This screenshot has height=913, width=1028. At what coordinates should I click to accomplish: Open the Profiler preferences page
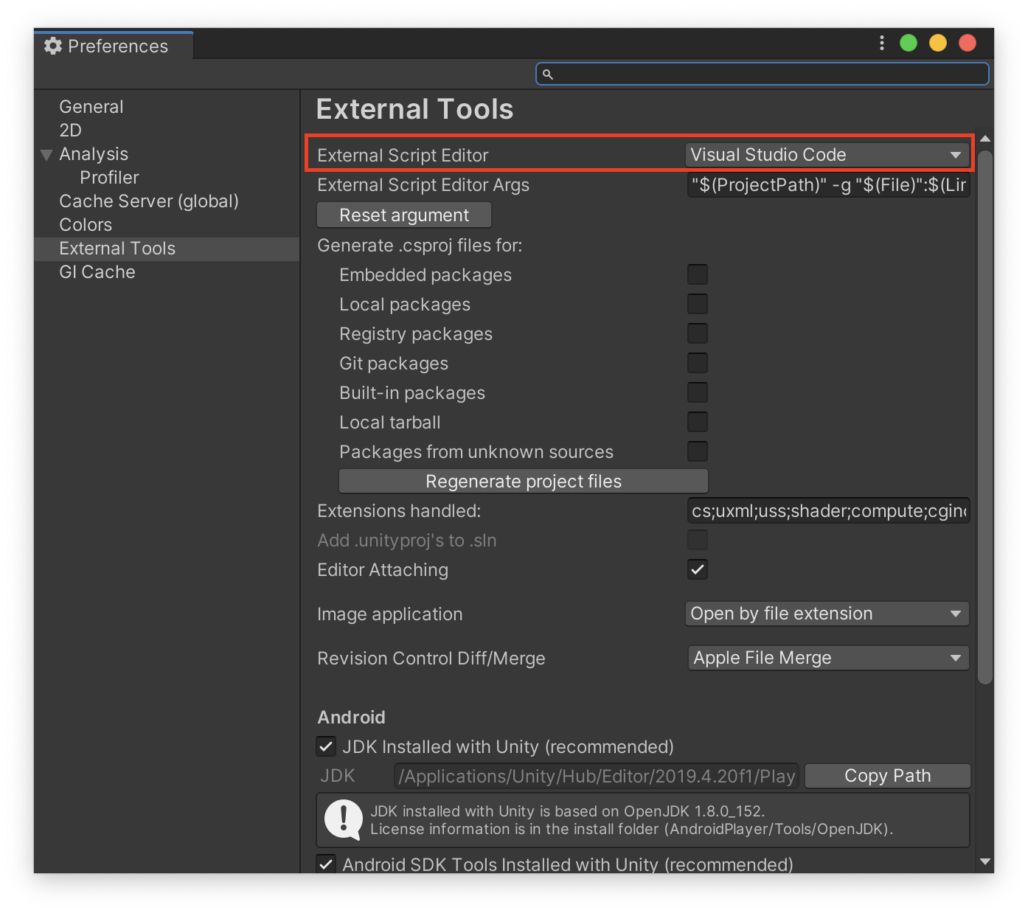pyautogui.click(x=109, y=178)
